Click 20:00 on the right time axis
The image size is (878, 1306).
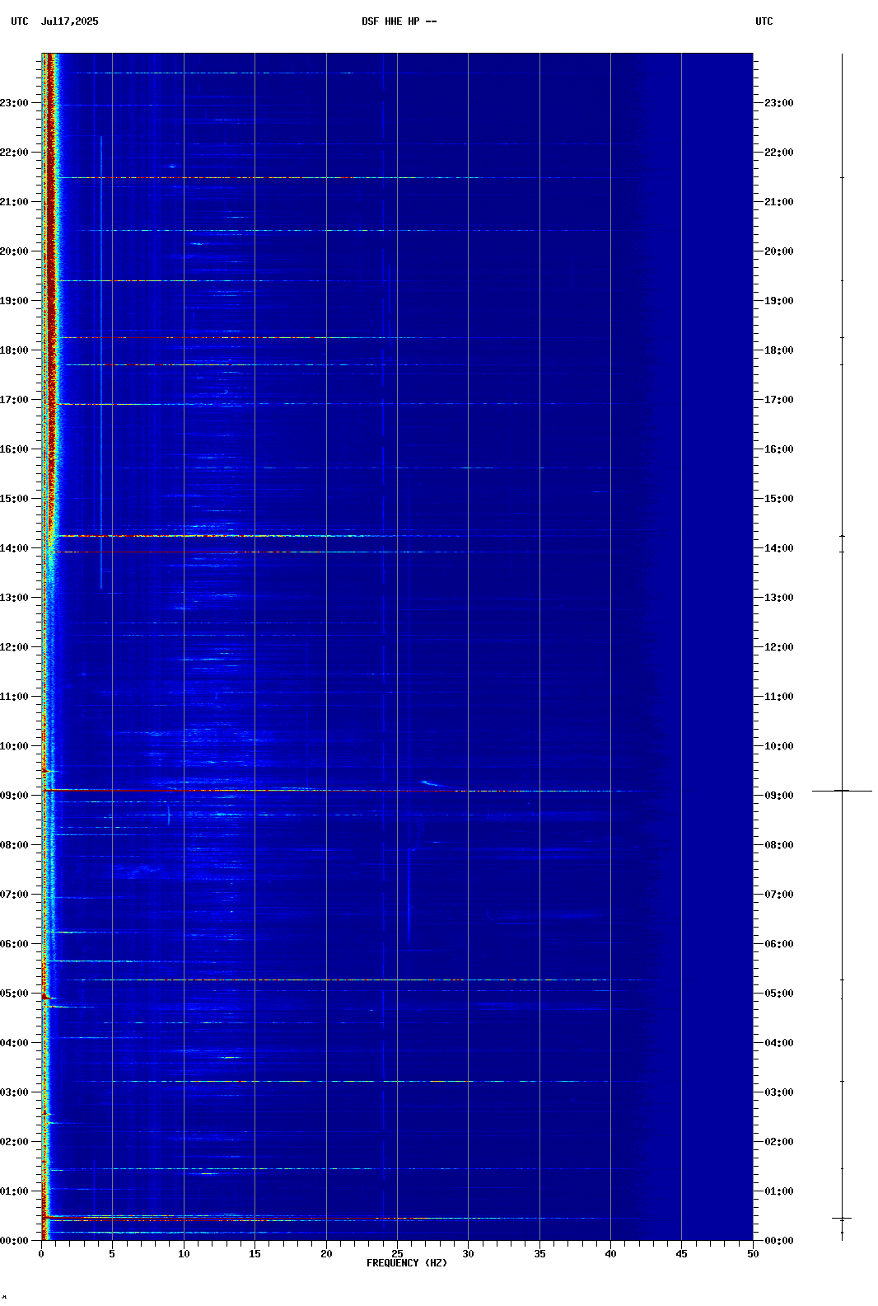point(779,251)
